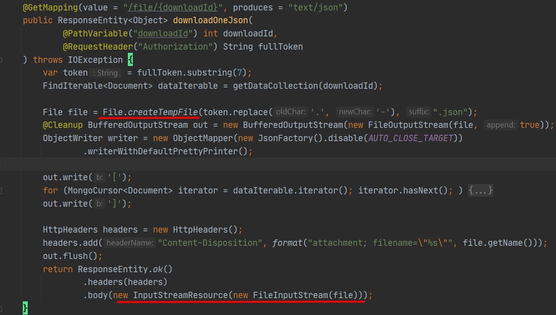Place cursor on downloadOneJson method name
Image resolution: width=556 pixels, height=315 pixels.
click(x=210, y=20)
